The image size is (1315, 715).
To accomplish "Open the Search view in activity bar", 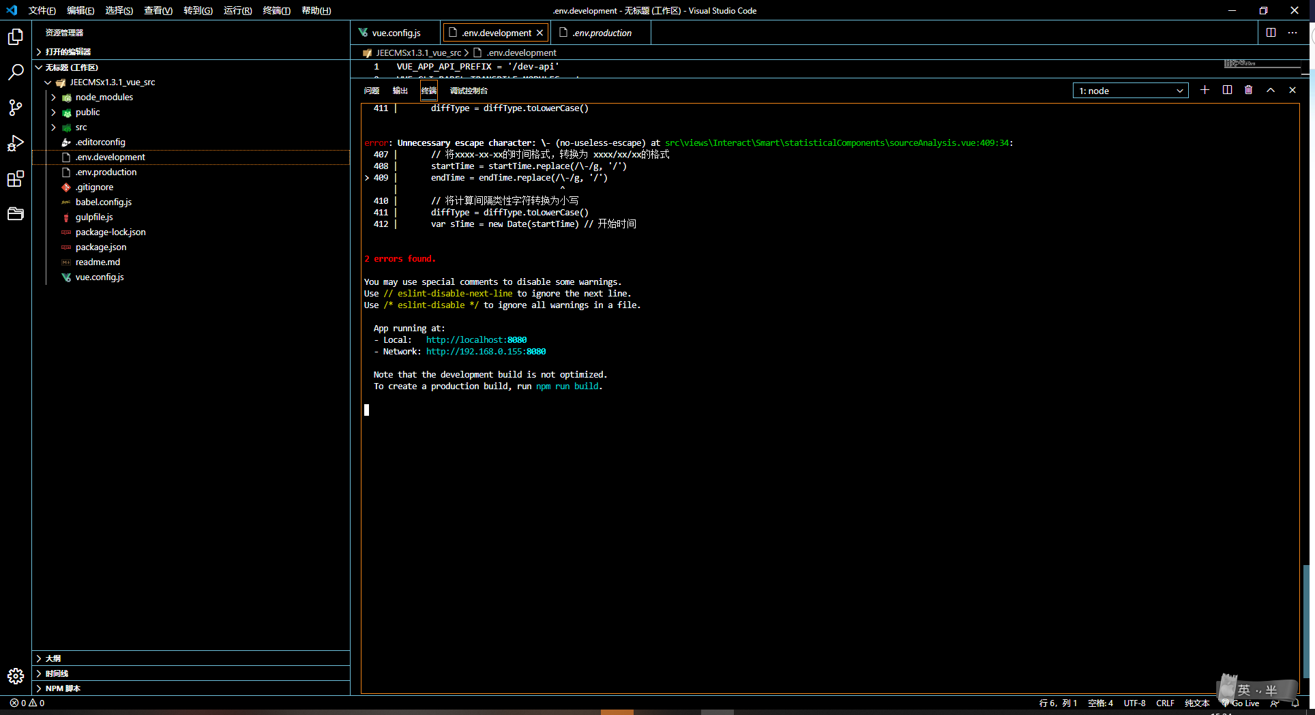I will tap(16, 72).
